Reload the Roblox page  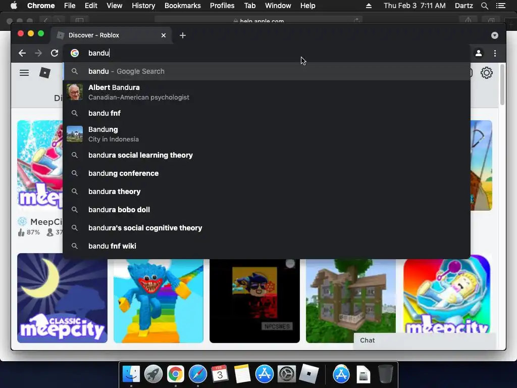point(55,53)
